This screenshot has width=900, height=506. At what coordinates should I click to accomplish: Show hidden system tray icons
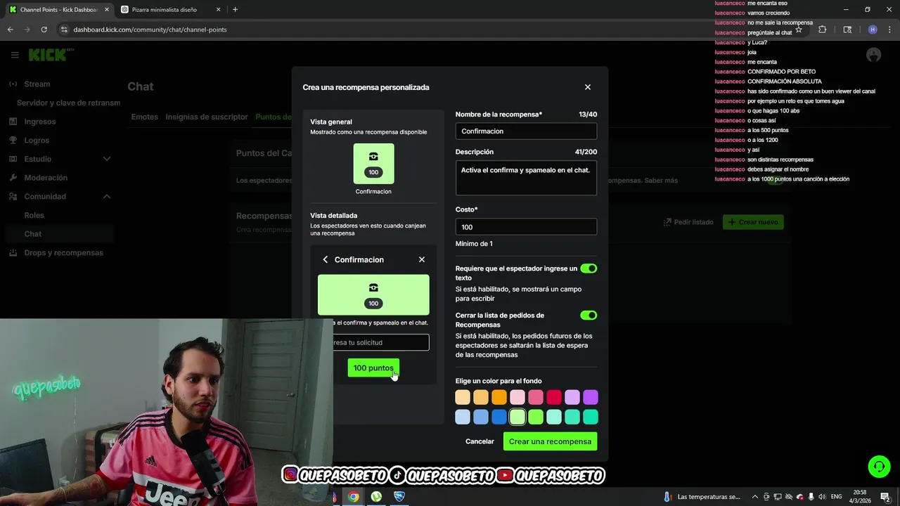(755, 497)
